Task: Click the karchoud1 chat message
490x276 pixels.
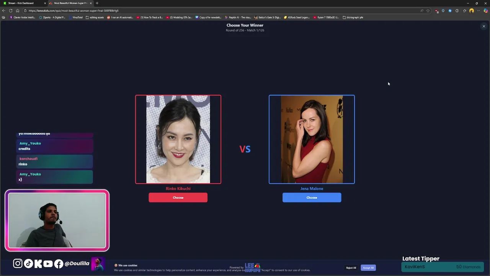Action: click(x=54, y=161)
